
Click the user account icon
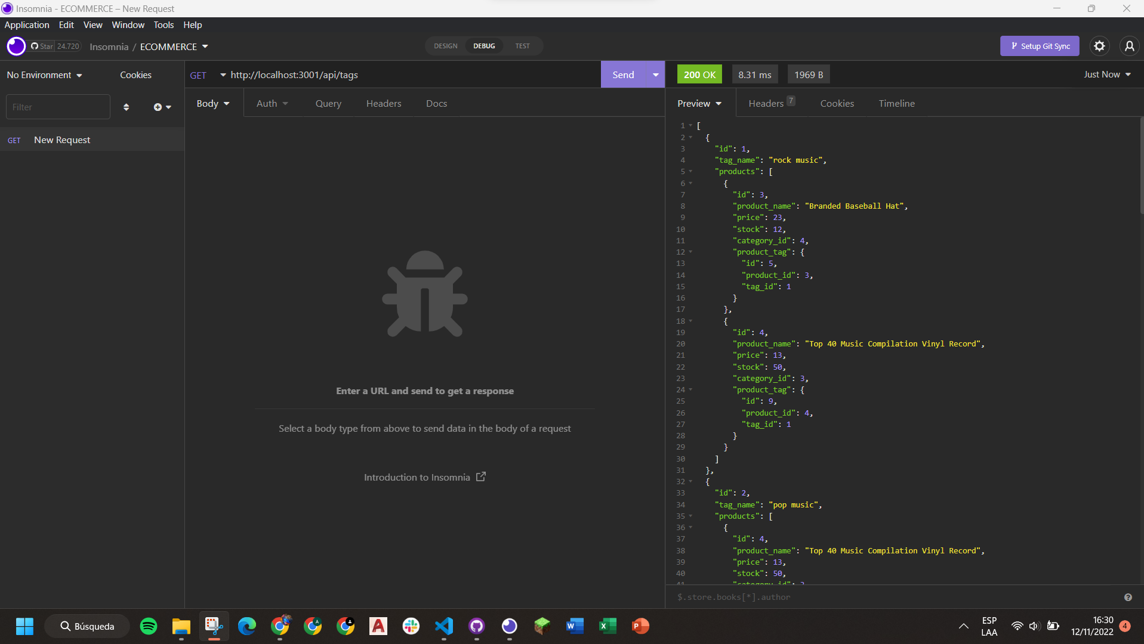pyautogui.click(x=1130, y=46)
